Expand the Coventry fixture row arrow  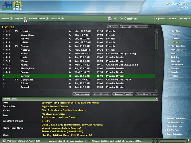coord(3,76)
